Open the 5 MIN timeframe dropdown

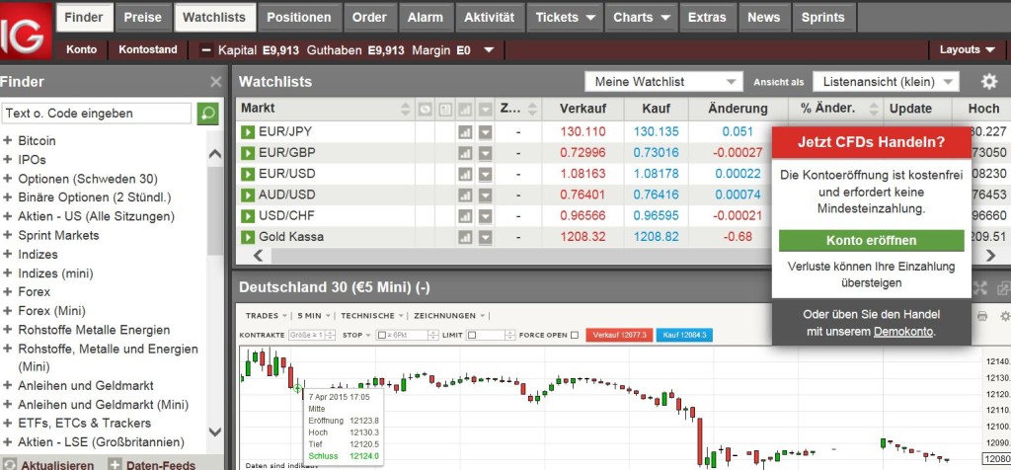pos(314,316)
